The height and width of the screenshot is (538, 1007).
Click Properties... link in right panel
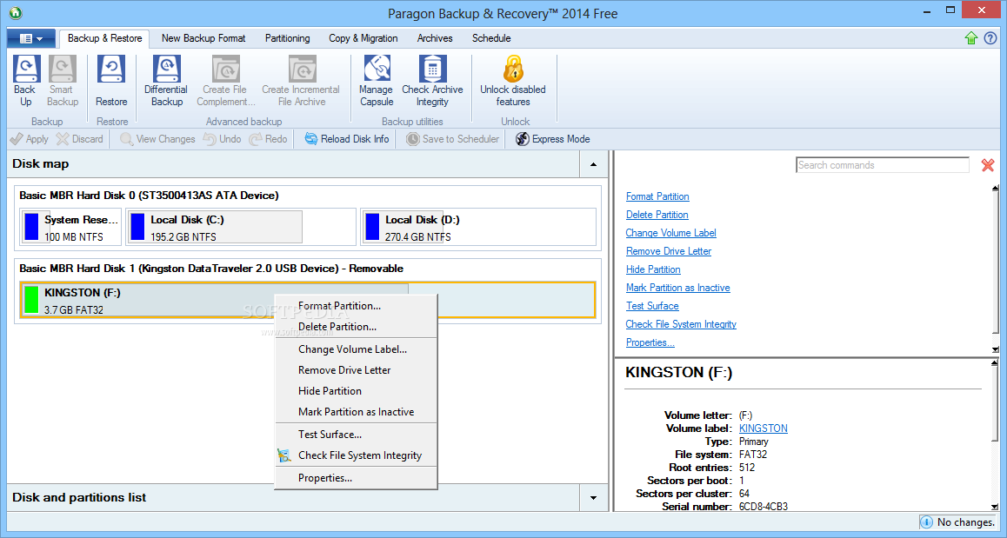click(x=650, y=342)
